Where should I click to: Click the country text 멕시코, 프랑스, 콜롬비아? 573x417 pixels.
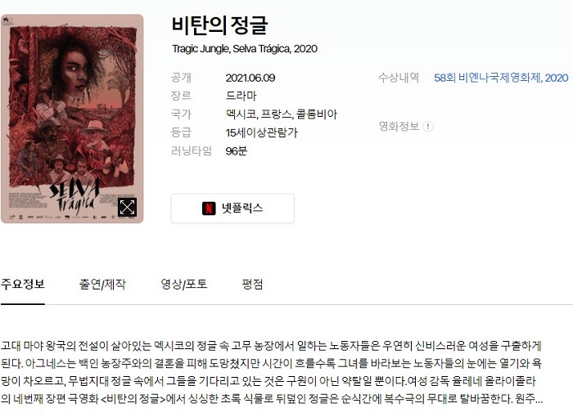(x=282, y=114)
